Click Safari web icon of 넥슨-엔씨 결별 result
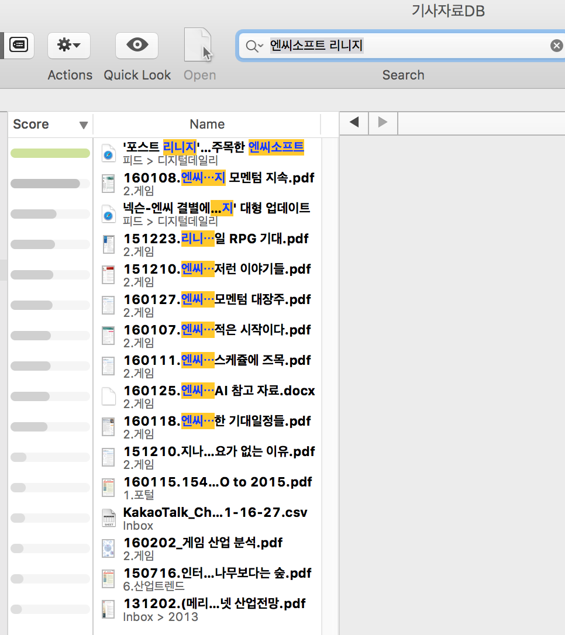 108,215
